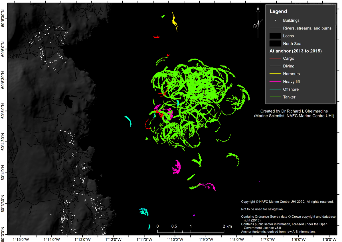This screenshot has width=342, height=242.
Task: Click the magenta Diving line symbol in legend
Action: [x=275, y=66]
